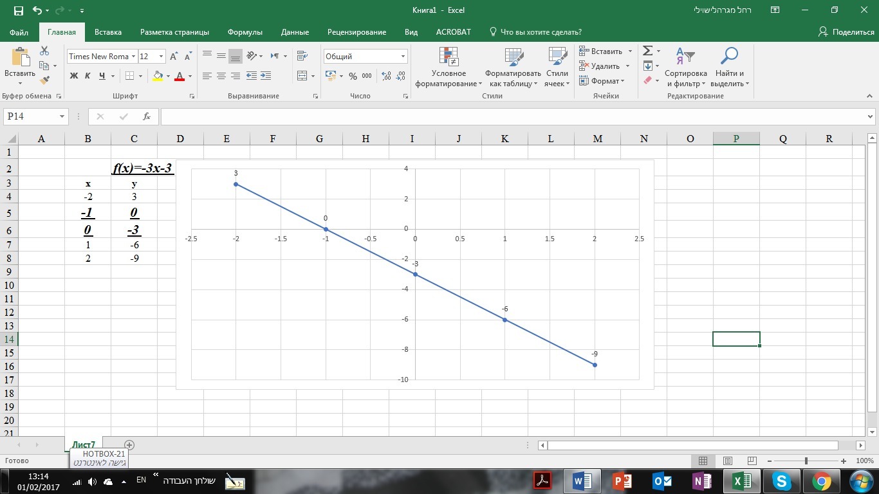Click in the formula bar input field
Screen dimensions: 879x494
point(513,116)
